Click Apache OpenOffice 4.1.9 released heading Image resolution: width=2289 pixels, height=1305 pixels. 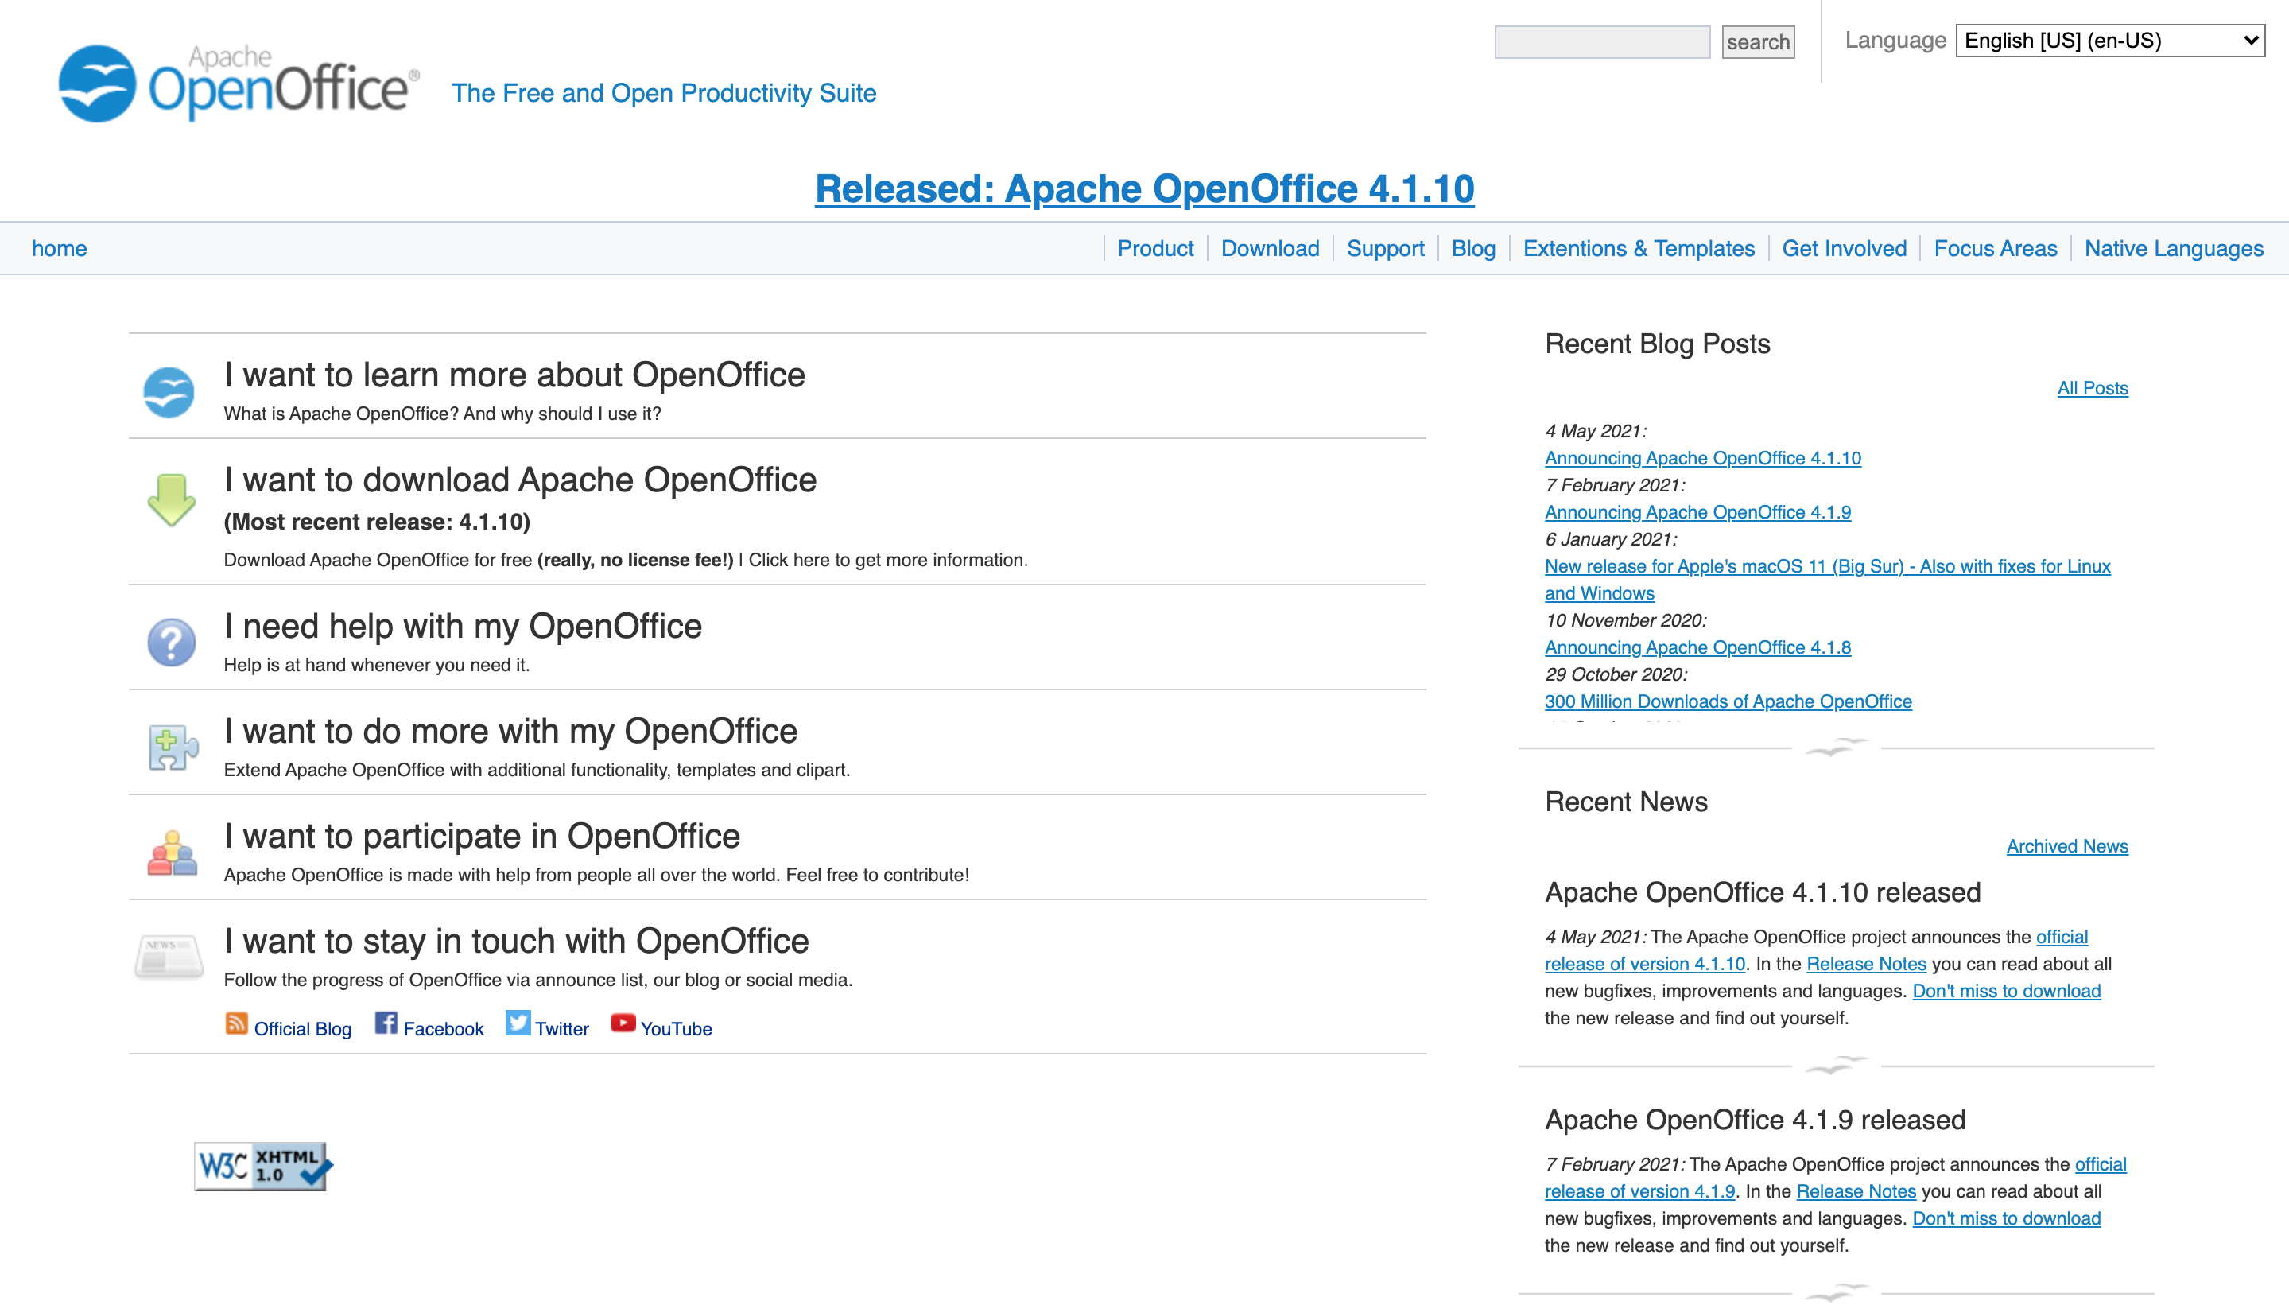(1755, 1121)
